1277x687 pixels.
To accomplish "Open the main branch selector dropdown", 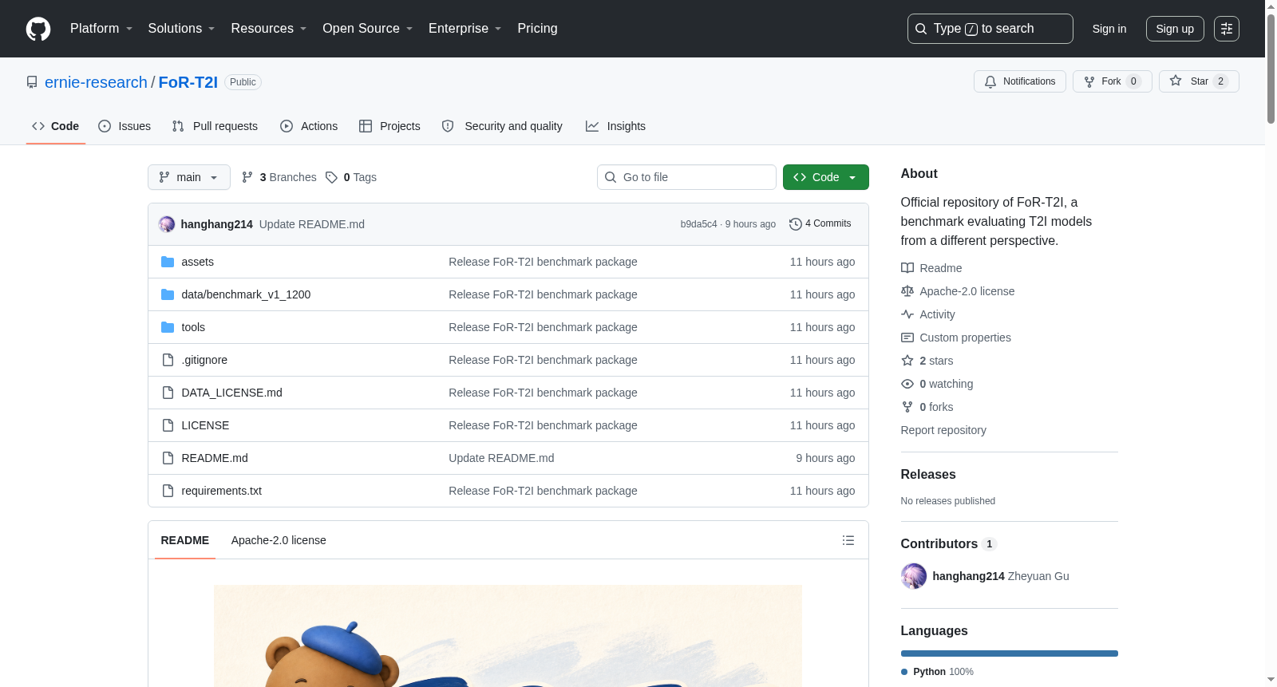I will [x=189, y=177].
